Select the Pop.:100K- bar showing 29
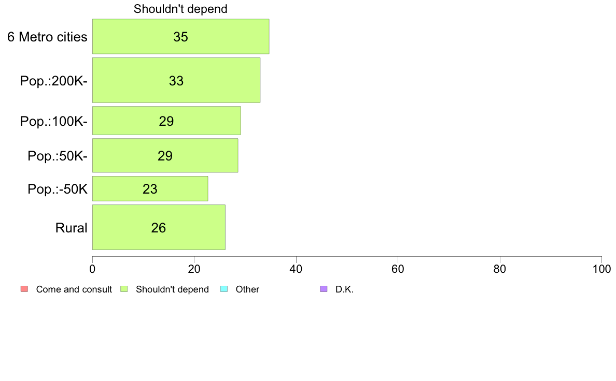Image resolution: width=616 pixels, height=381 pixels. (x=166, y=121)
